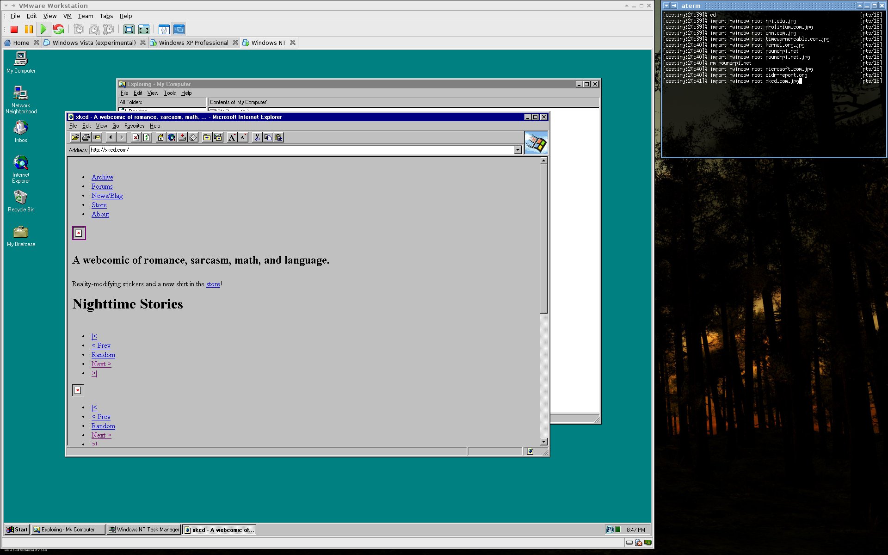Click the Refresh page icon in IE toolbar
This screenshot has height=555, width=888.
tap(147, 137)
